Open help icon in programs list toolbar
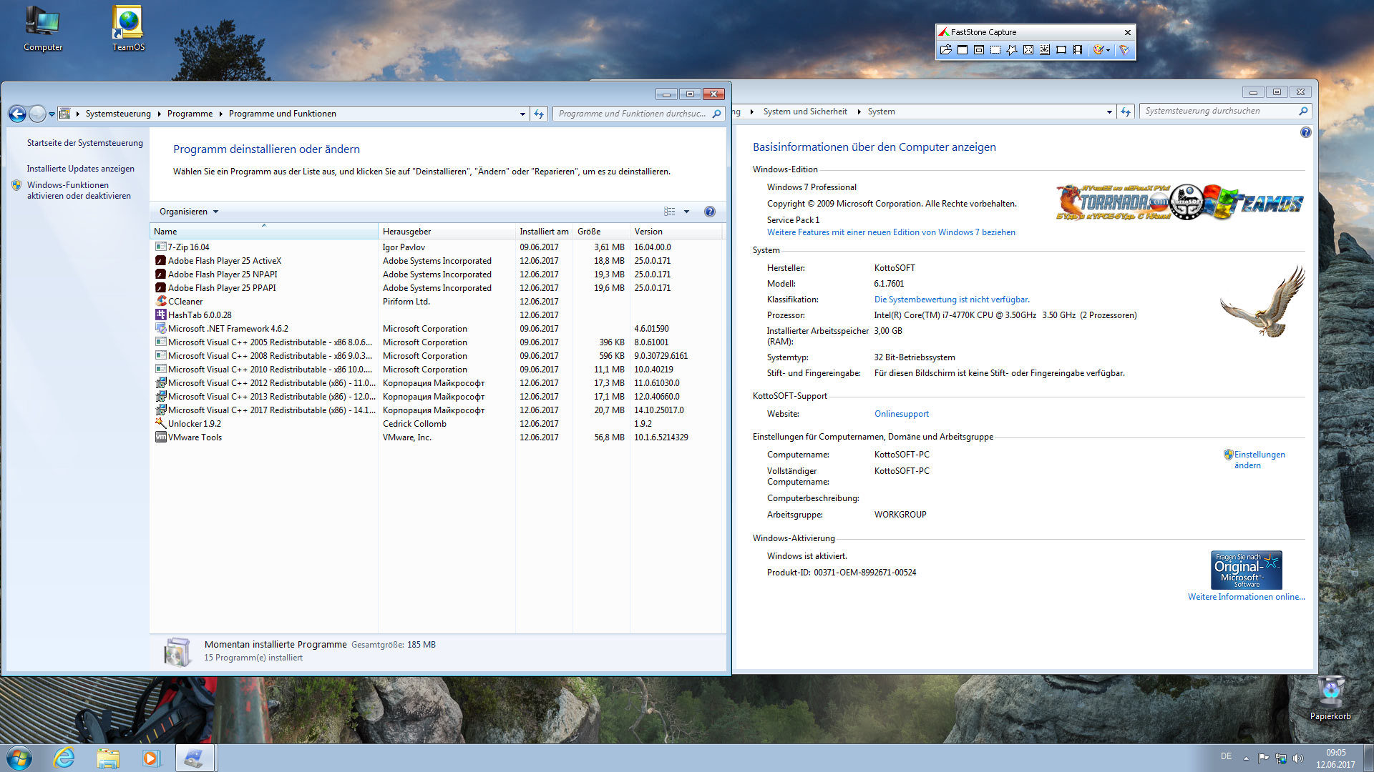This screenshot has height=772, width=1374. point(710,212)
